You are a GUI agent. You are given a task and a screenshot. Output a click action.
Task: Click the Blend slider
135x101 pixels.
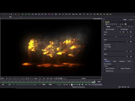tap(116, 56)
